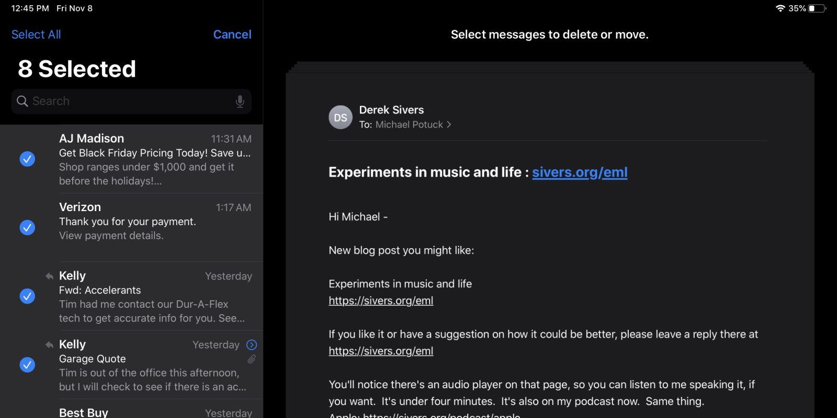Tap Select All messages
The image size is (837, 418).
pos(36,34)
